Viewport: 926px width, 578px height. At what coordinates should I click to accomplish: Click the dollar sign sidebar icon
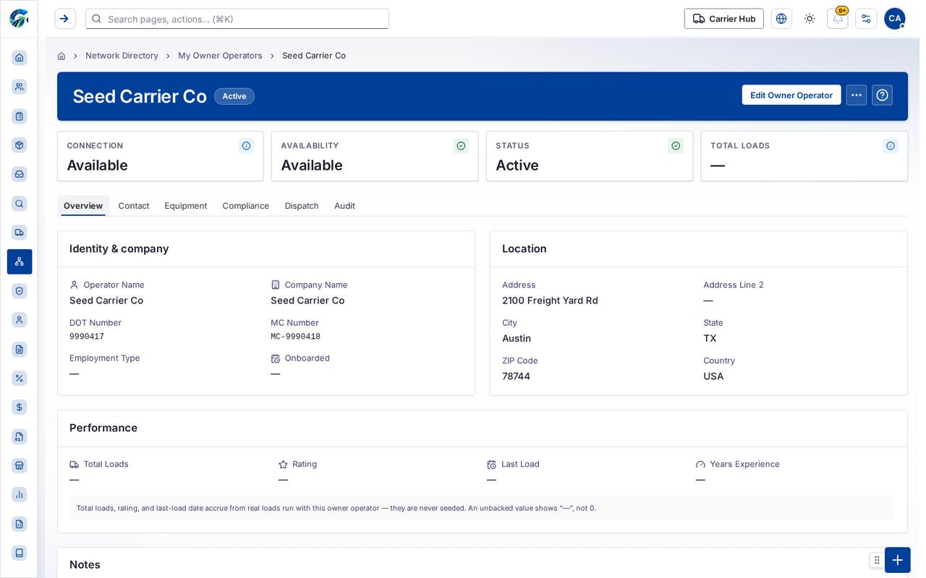[20, 407]
